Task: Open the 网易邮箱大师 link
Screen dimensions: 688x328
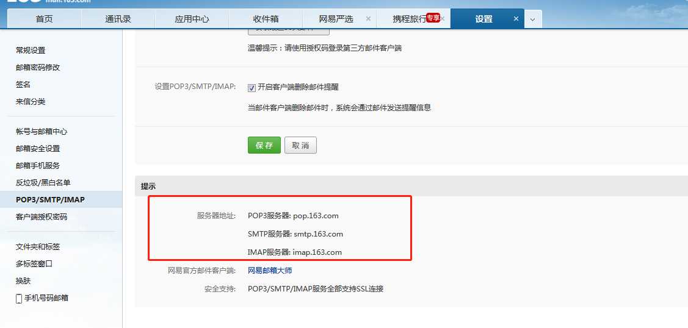Action: (270, 271)
